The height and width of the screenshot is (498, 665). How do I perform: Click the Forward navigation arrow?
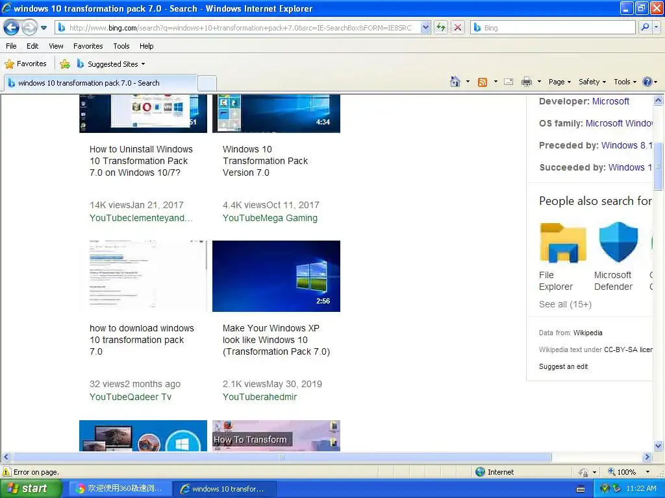point(29,28)
